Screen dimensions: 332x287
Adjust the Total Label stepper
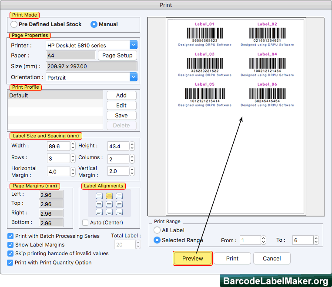click(x=138, y=244)
